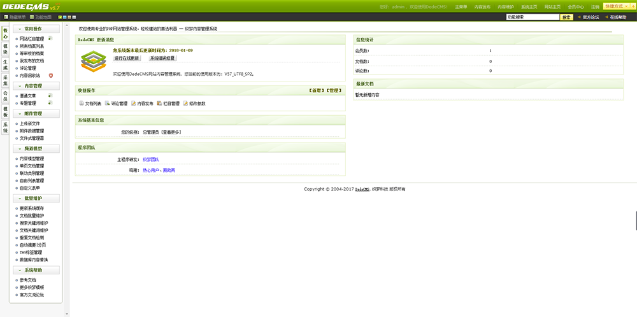Click the DedeCMS v5.7 logo
This screenshot has height=317, width=637.
[31, 6]
